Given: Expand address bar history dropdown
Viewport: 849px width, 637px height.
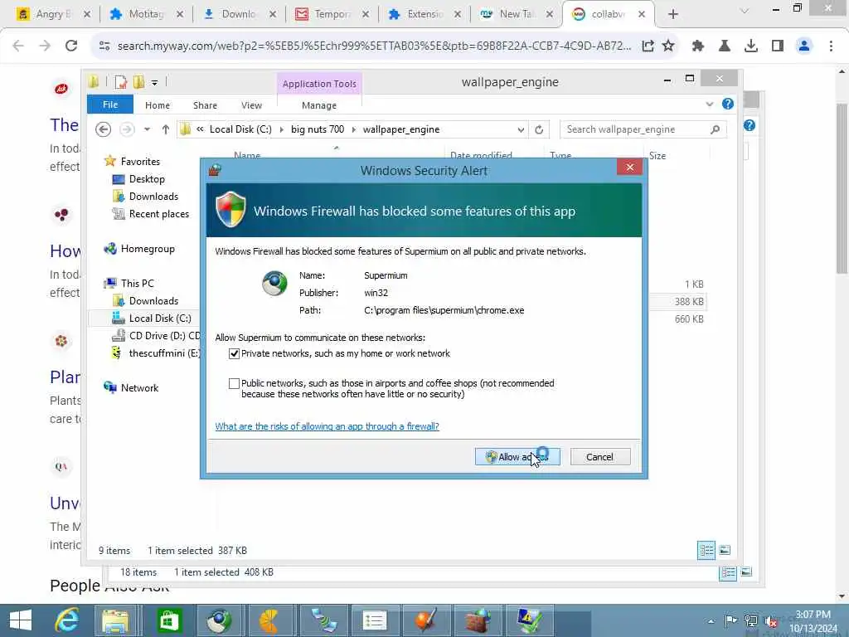Looking at the screenshot, I should (x=521, y=130).
